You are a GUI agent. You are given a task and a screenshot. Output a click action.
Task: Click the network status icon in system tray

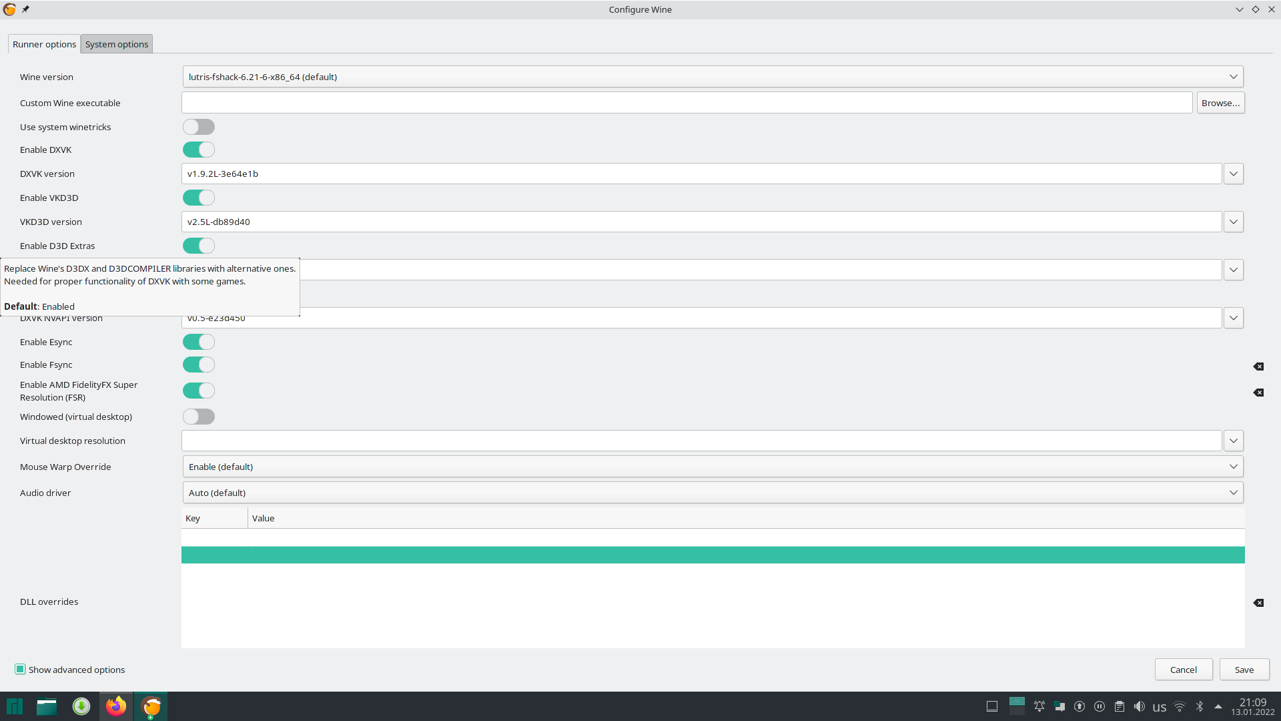pos(1180,706)
